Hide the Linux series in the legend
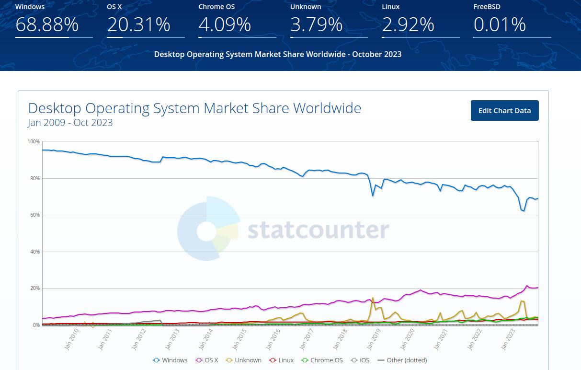The image size is (581, 370). click(x=282, y=360)
